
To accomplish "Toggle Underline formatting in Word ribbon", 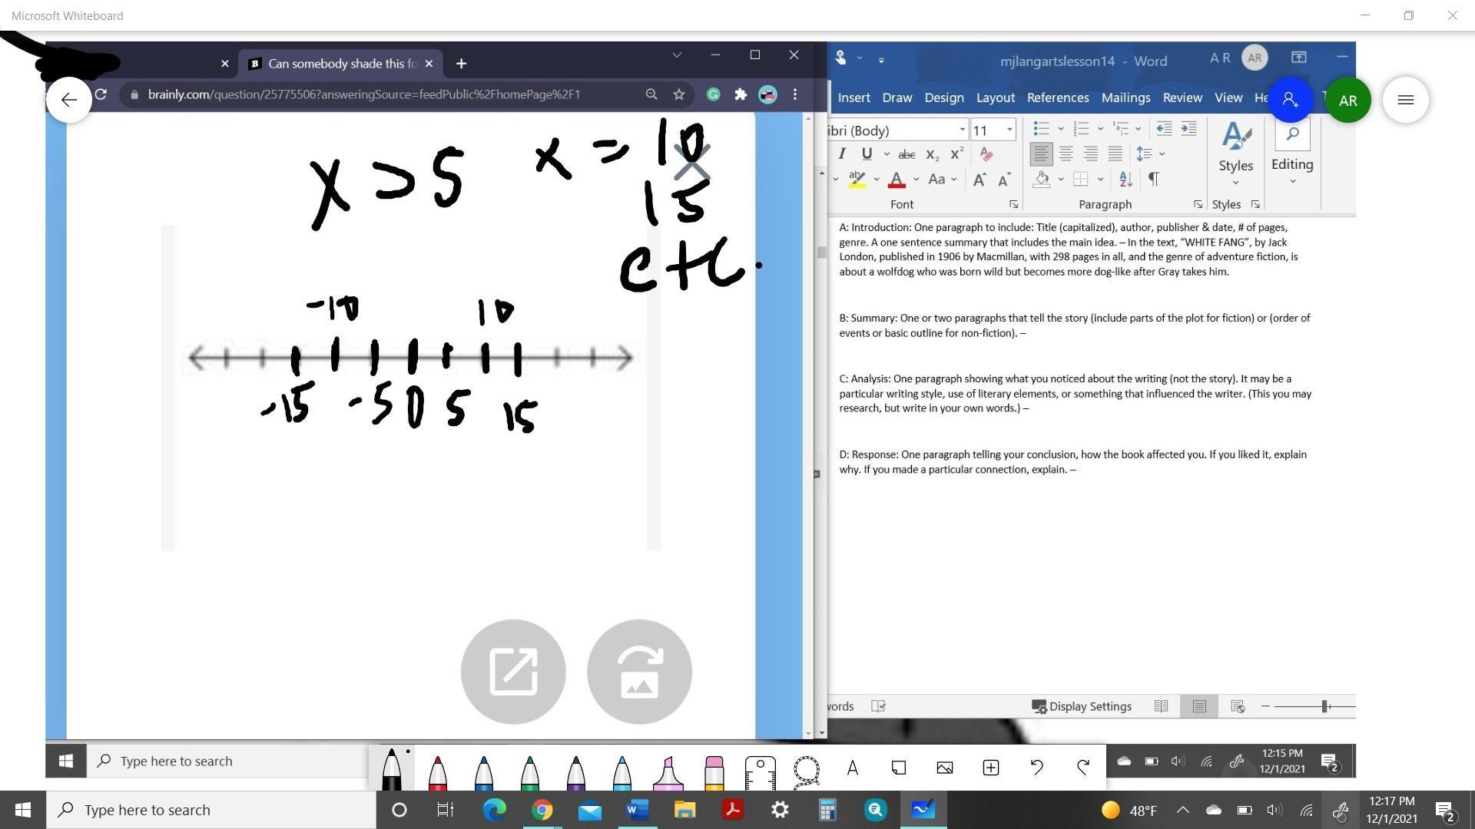I will pyautogui.click(x=867, y=154).
